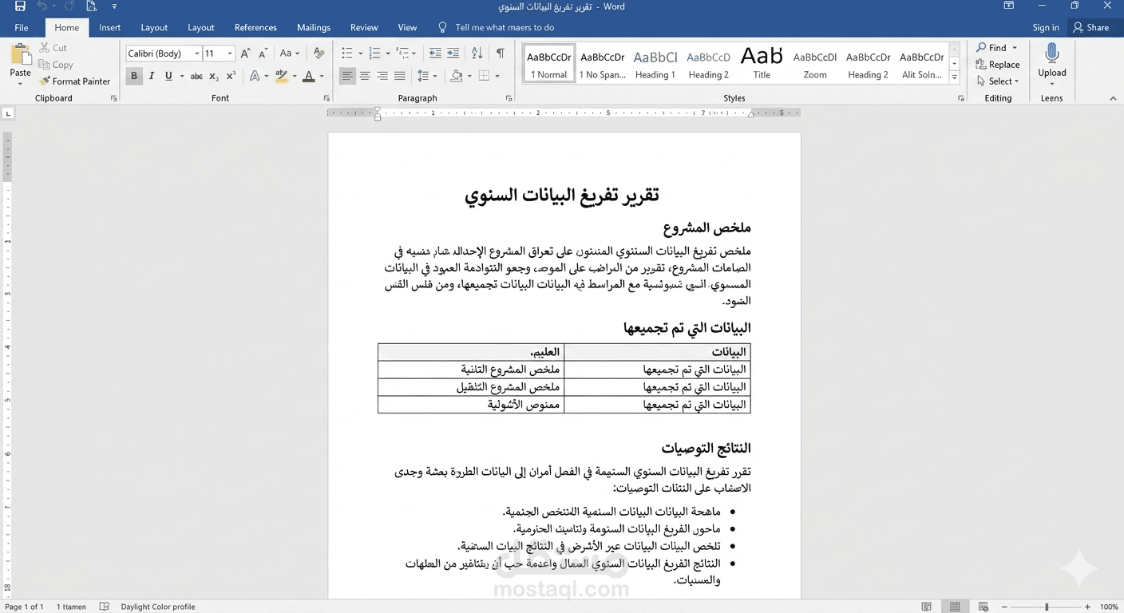1124x613 pixels.
Task: Open the Replace dialog
Action: coord(998,65)
